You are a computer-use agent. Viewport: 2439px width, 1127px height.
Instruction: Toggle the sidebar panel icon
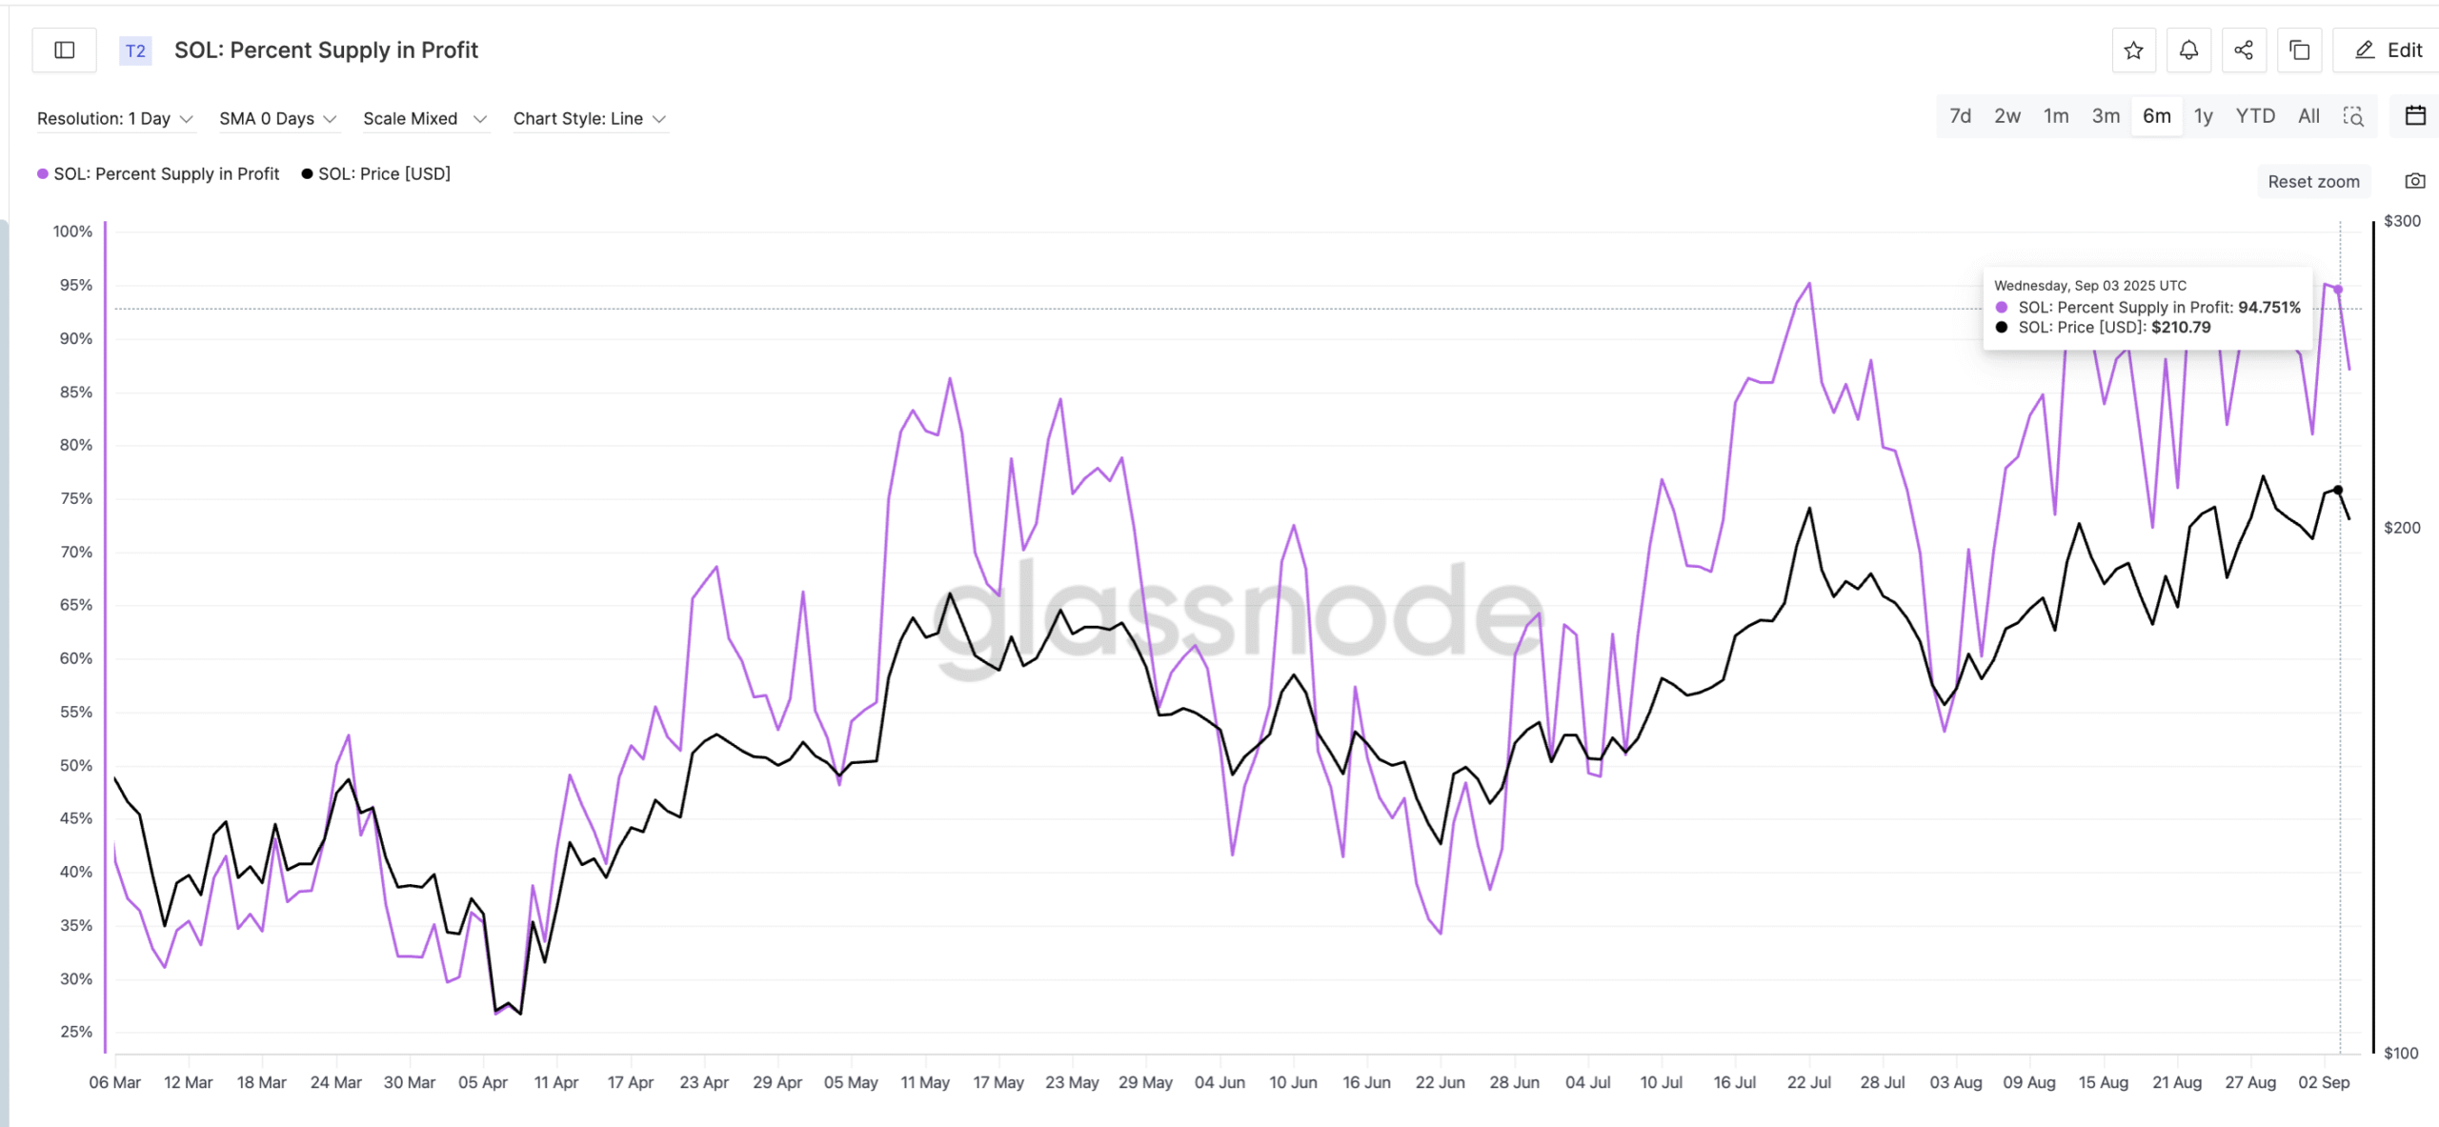(x=64, y=50)
